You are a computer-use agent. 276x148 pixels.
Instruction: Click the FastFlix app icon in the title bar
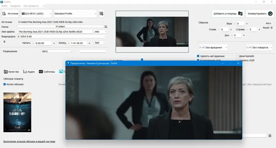pos(2,2)
